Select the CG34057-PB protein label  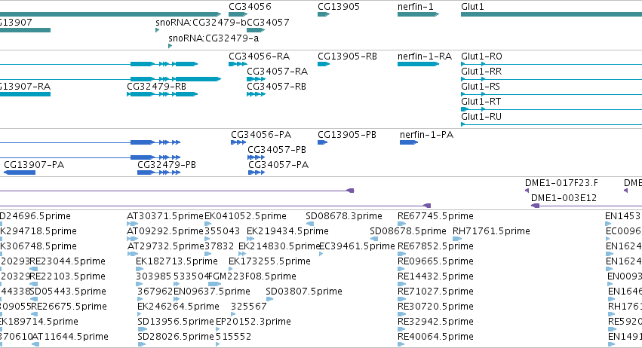tap(277, 150)
